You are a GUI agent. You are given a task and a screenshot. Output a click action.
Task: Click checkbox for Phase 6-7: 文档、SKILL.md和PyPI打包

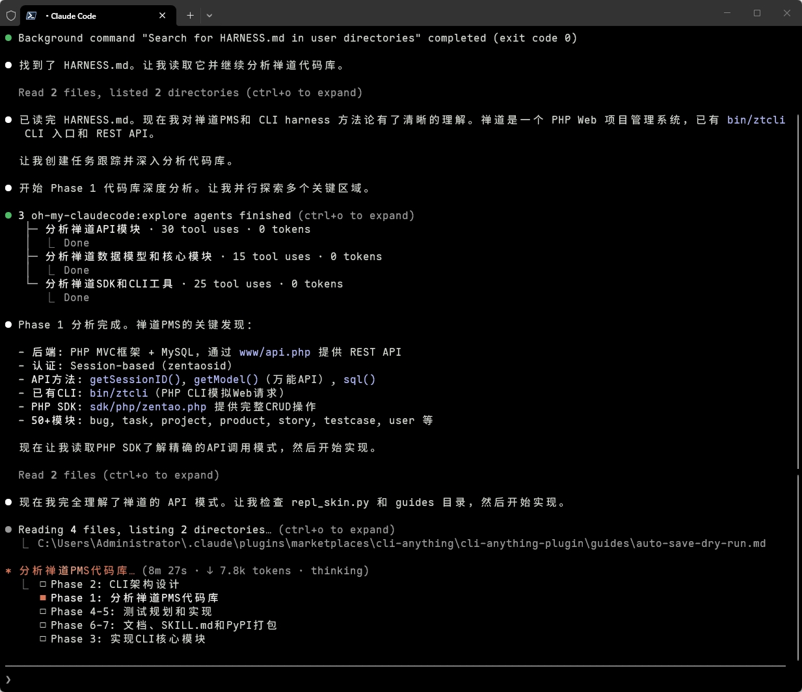(43, 625)
